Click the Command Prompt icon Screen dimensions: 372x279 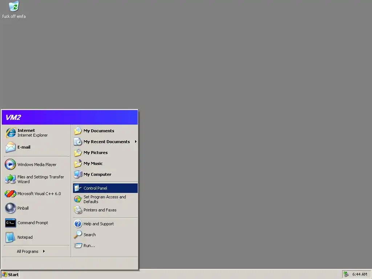(x=11, y=223)
